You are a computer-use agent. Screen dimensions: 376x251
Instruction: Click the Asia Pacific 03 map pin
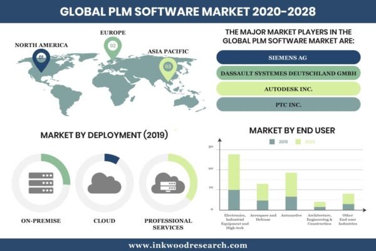(x=168, y=69)
